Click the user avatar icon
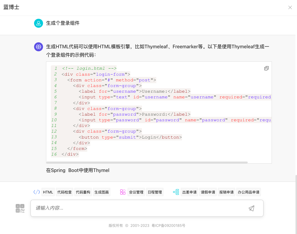The height and width of the screenshot is (234, 297). 39,23
